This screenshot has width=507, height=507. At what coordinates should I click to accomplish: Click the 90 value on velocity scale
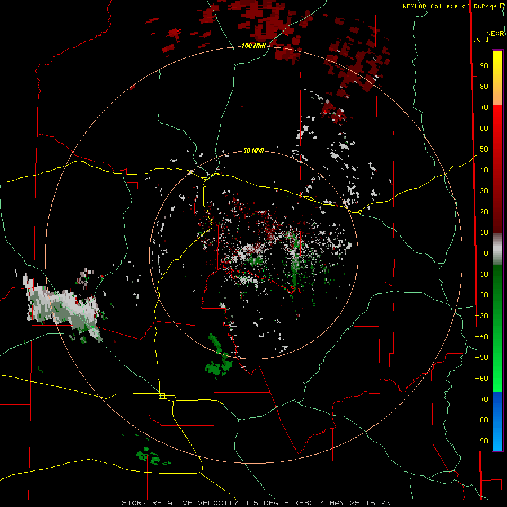coord(484,66)
